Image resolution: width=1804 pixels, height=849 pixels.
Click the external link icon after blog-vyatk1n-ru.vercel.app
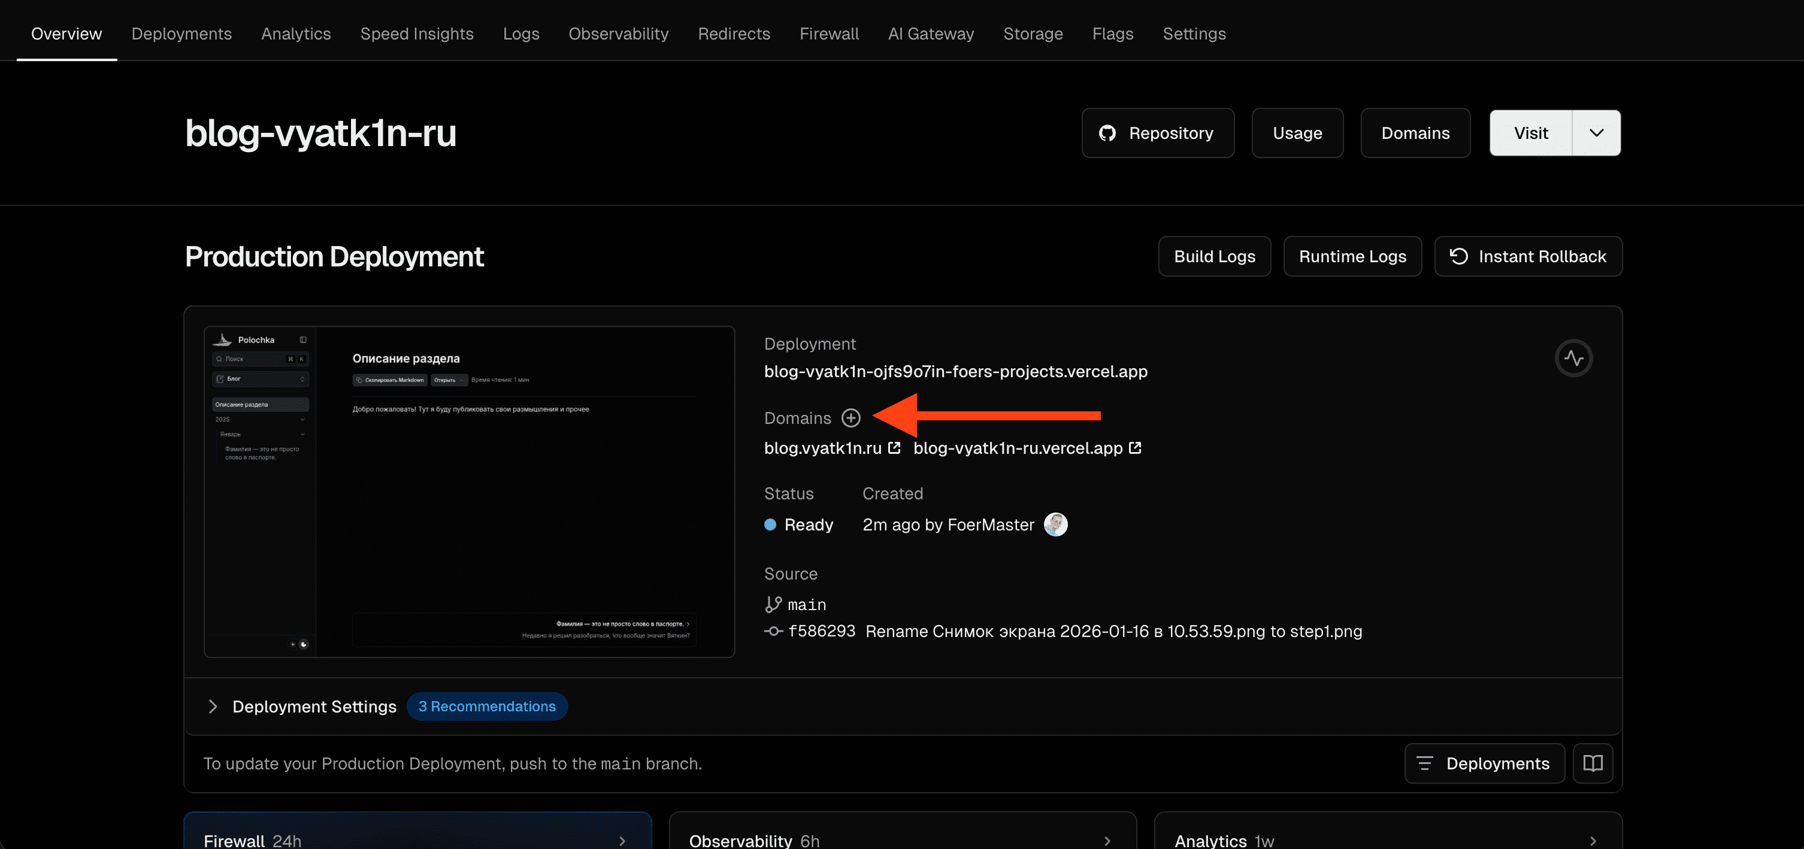click(1135, 448)
